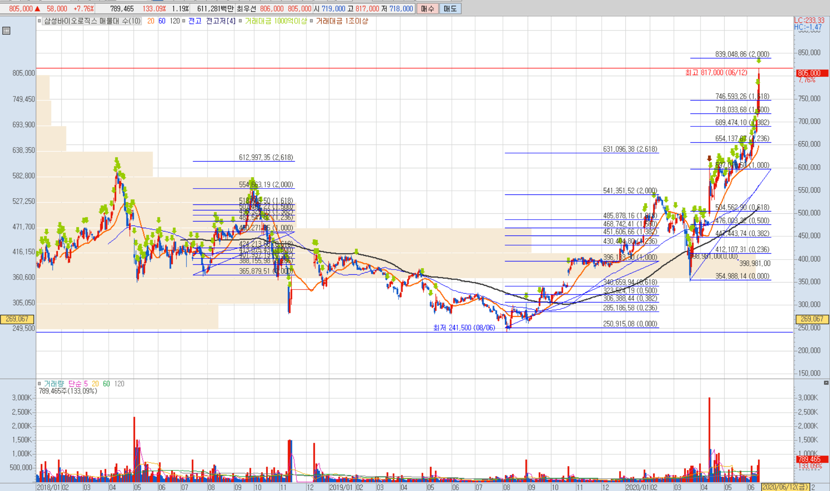Viewport: 830px width, 491px height.
Task: Click the 매수 (buy) button
Action: [x=427, y=9]
